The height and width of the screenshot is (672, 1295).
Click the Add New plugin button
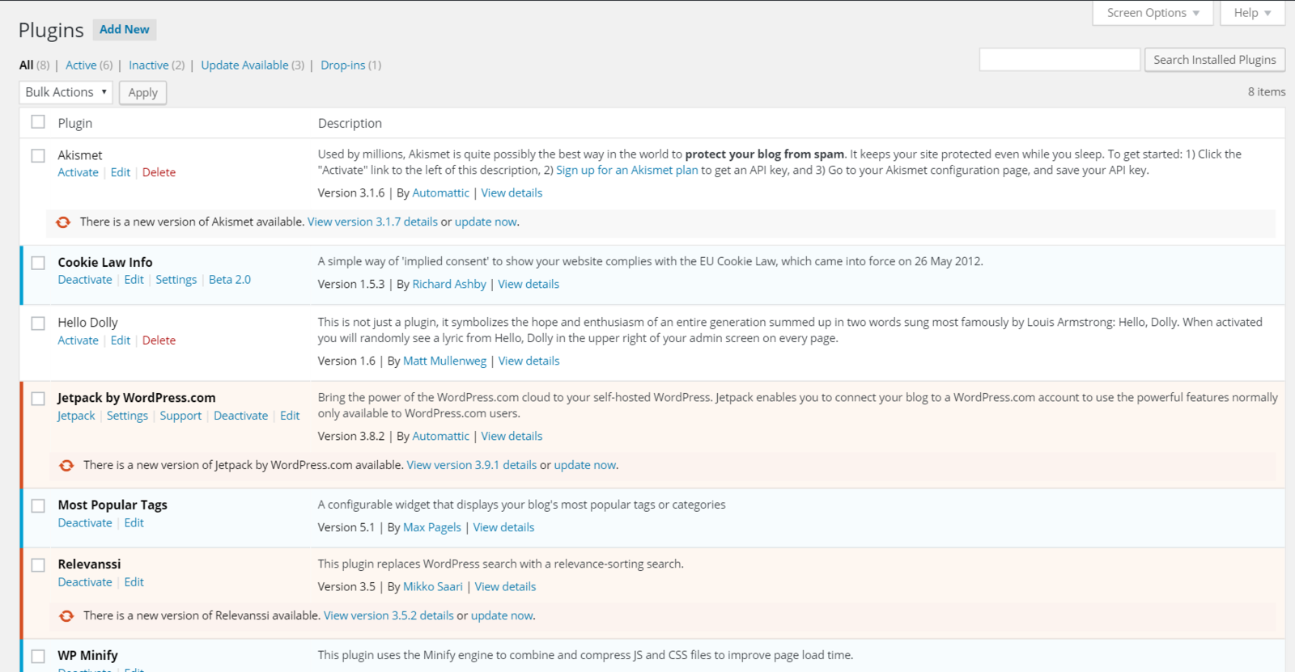pyautogui.click(x=125, y=29)
